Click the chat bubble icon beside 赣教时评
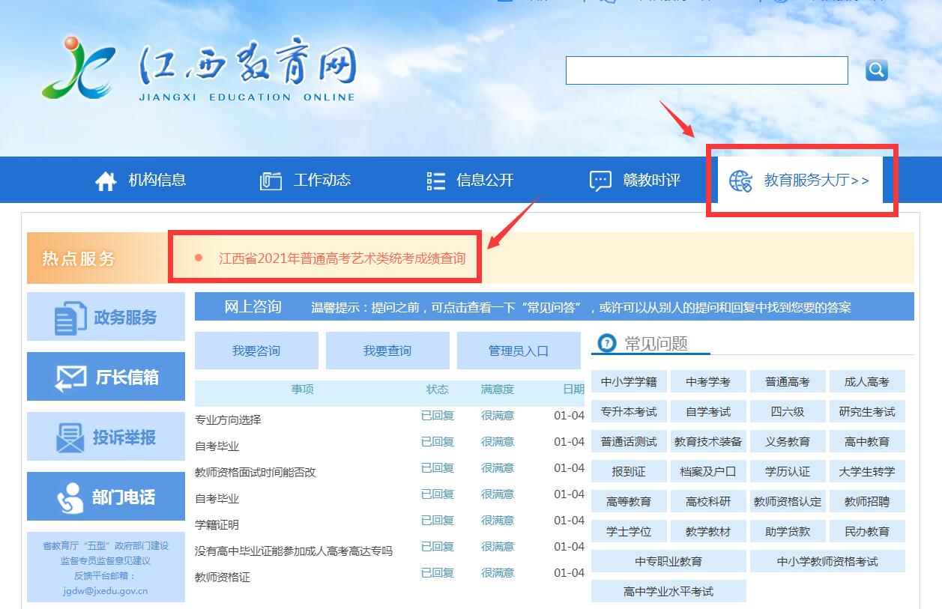Viewport: 942px width, 609px height. coord(601,181)
